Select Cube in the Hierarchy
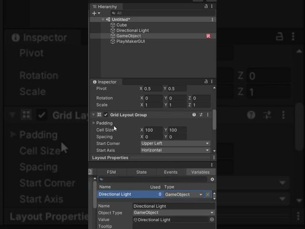This screenshot has height=229, width=305. click(x=122, y=25)
